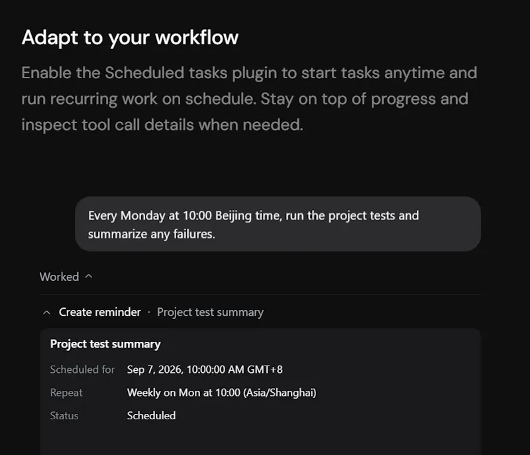Viewport: 530px width, 455px height.
Task: Click the Repeat label
Action: click(x=66, y=393)
